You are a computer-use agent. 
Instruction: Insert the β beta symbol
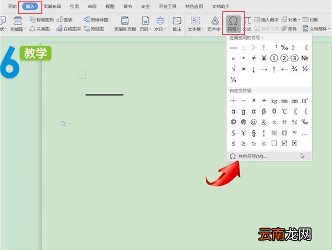pos(264,111)
